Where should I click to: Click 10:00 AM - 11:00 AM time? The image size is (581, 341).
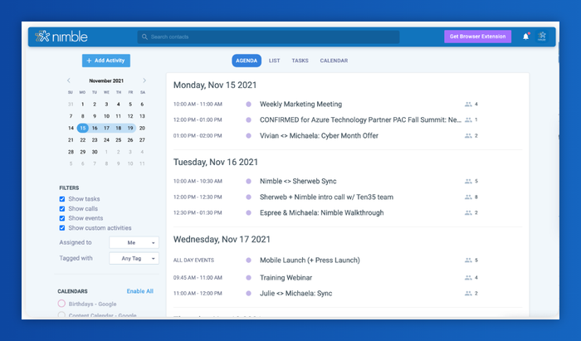pos(198,105)
